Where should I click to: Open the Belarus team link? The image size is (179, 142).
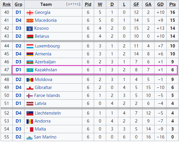pyautogui.click(x=42, y=37)
